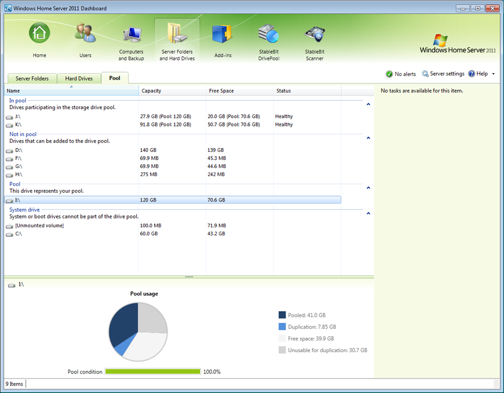Click the Unmounted volume drive icon

(10, 226)
